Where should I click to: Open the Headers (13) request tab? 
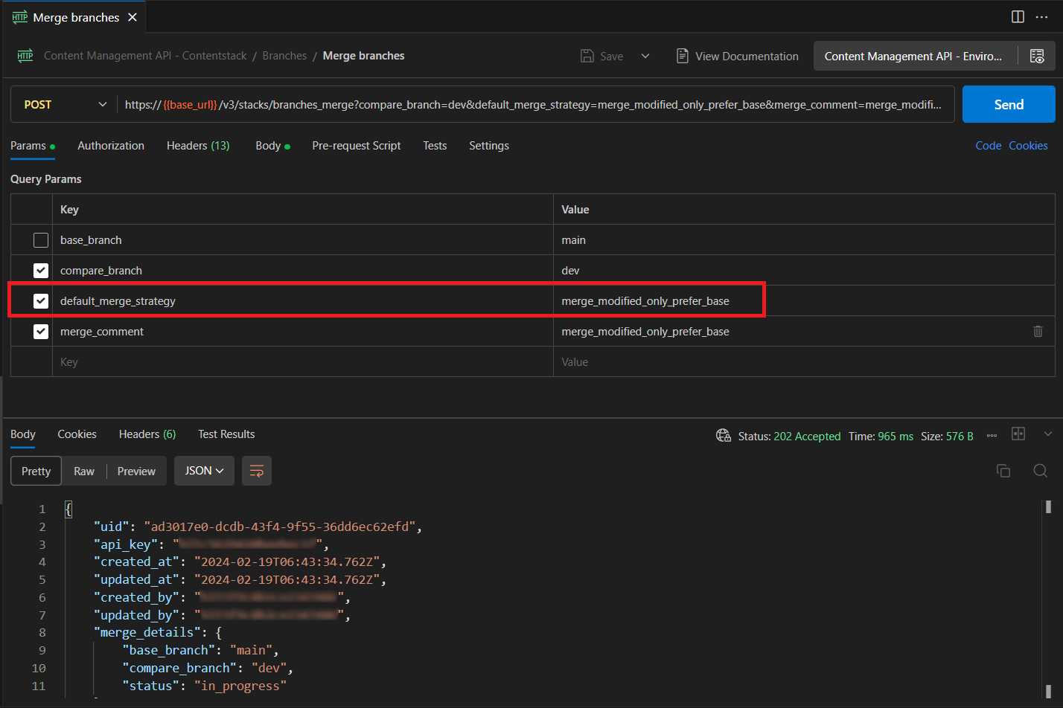pos(198,146)
